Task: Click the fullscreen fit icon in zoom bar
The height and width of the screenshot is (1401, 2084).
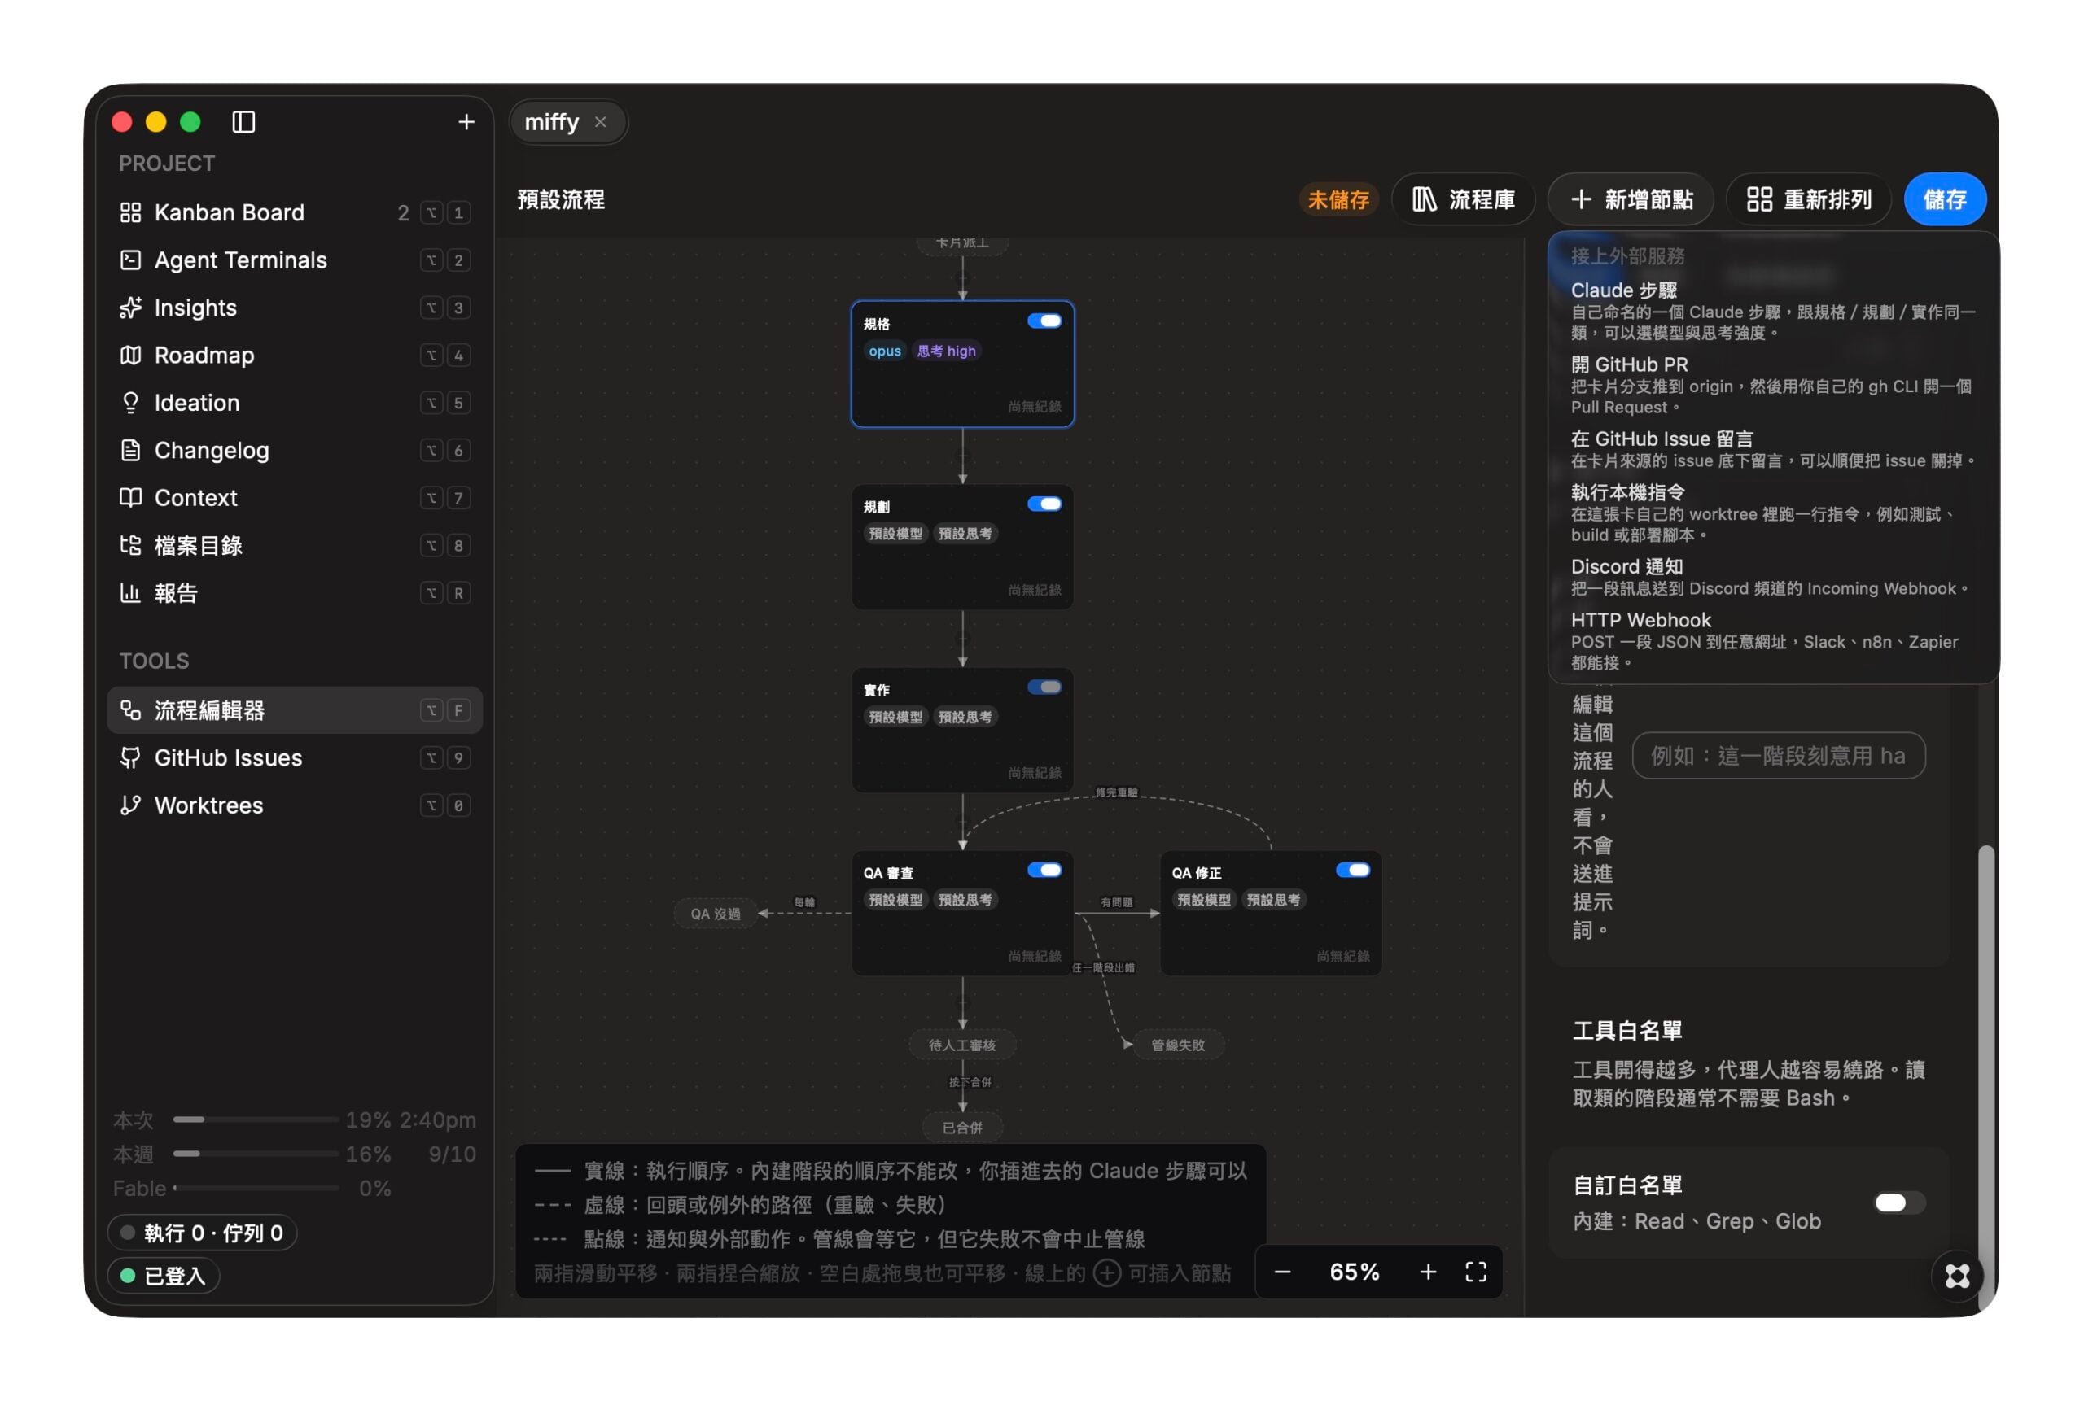Action: [1475, 1272]
